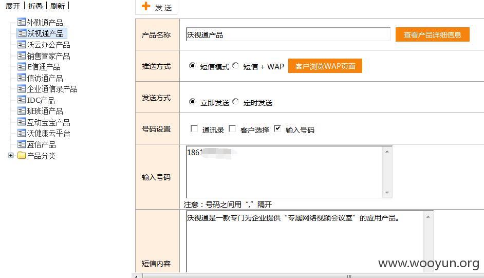
Task: Click the 沃云办公产品 tree icon
Action: 21,45
